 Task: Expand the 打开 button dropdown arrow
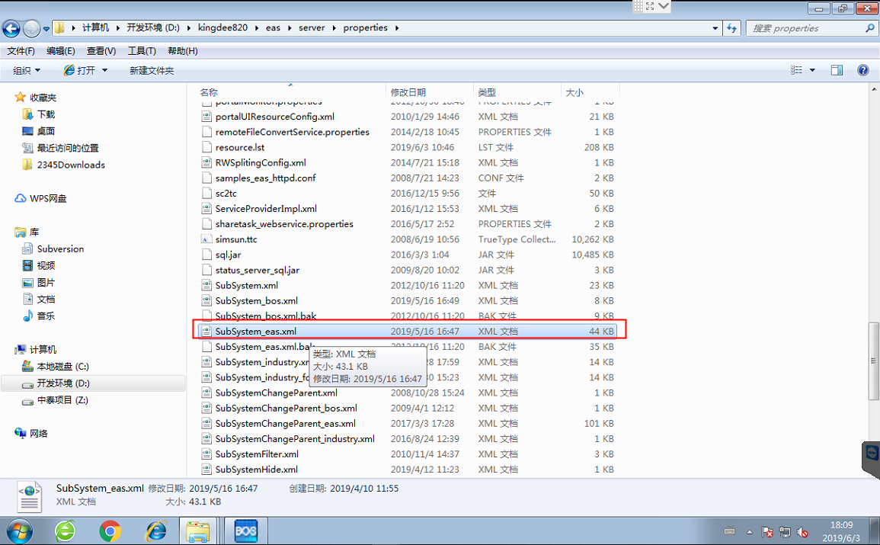(104, 70)
